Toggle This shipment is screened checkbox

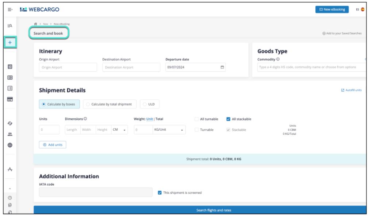tap(159, 193)
